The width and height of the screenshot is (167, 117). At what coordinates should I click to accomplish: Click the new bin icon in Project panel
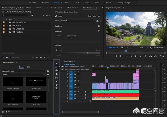pos(41,57)
